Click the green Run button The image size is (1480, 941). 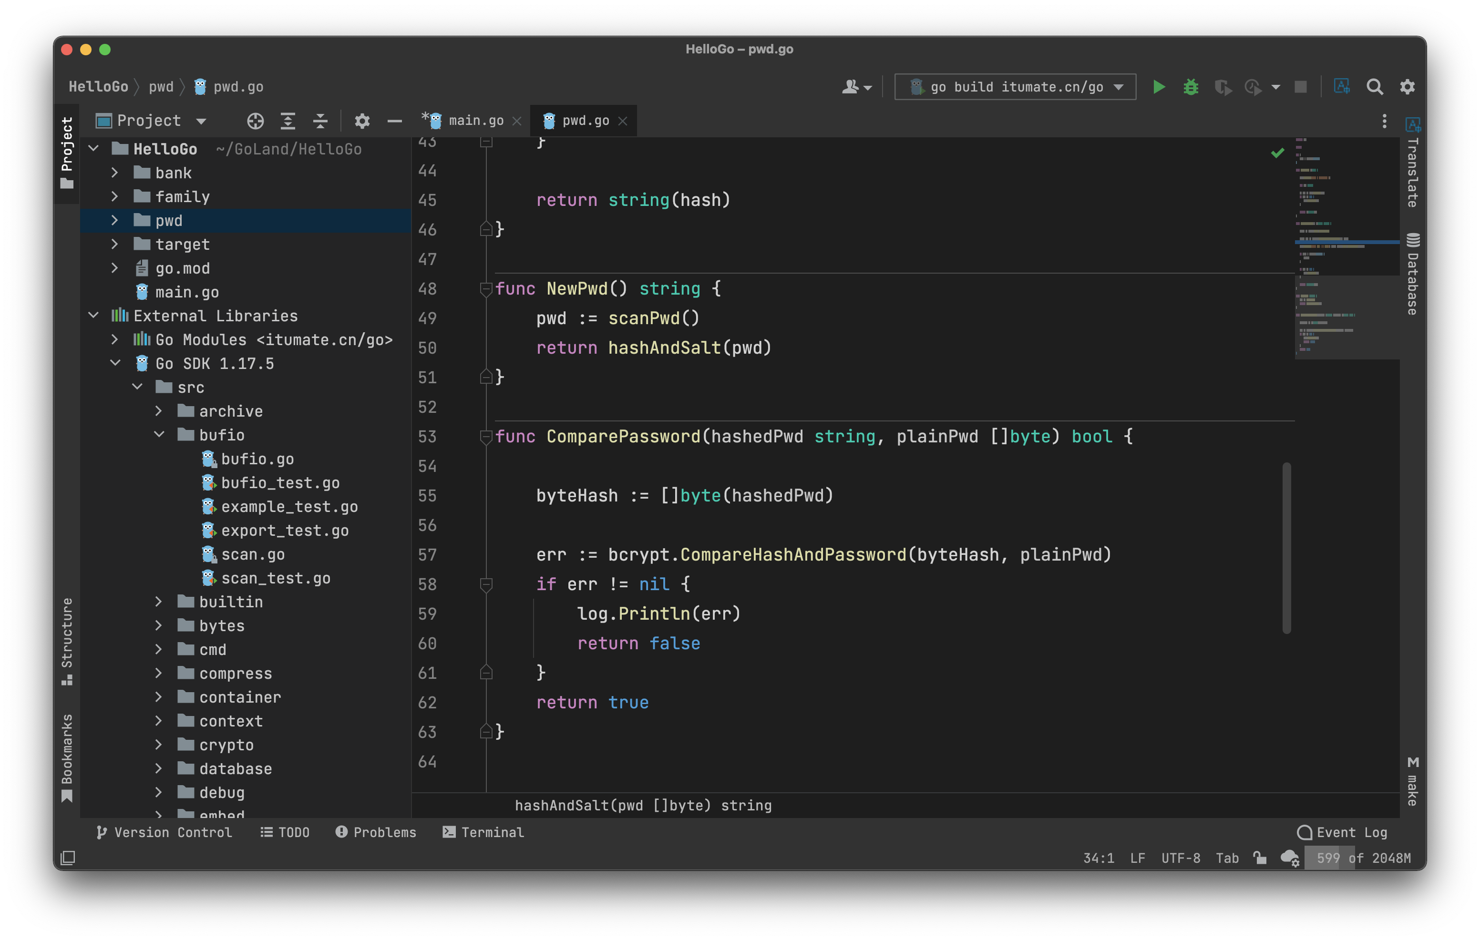click(x=1159, y=87)
